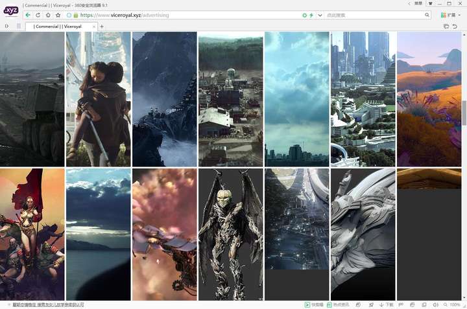Click the magnifier search icon
This screenshot has width=467, height=309.
tap(427, 15)
